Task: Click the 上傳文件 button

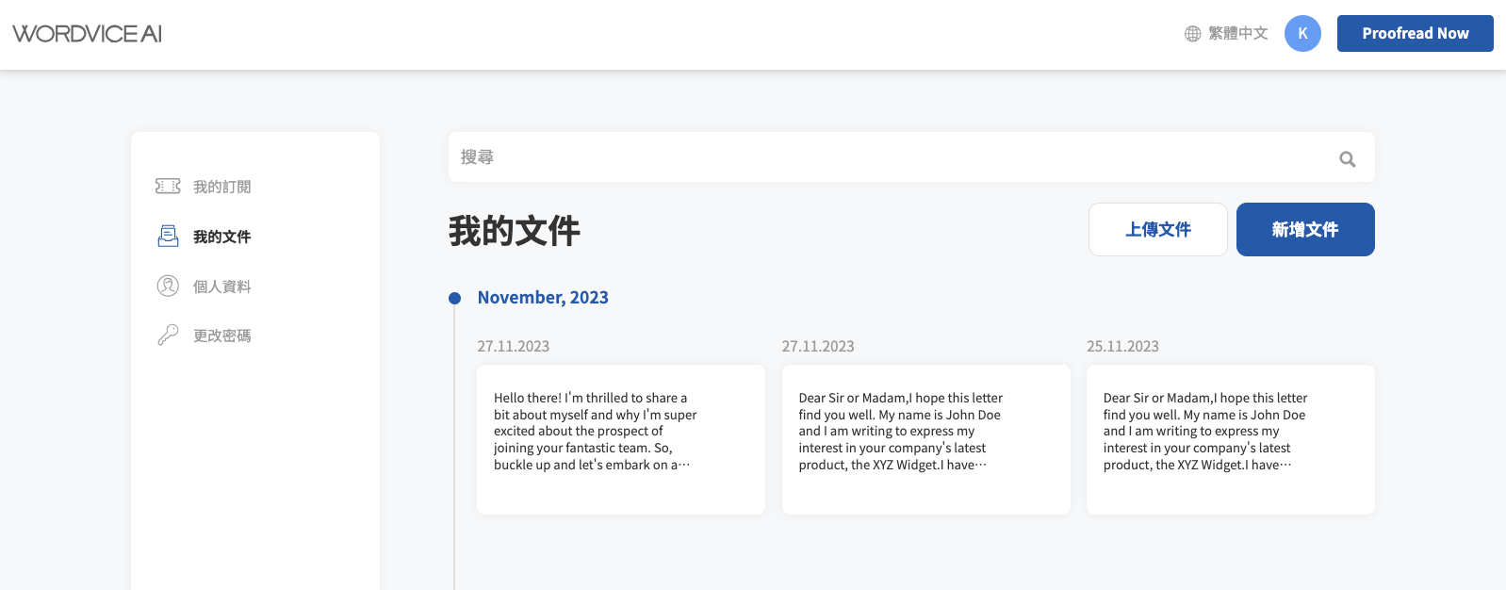Action: 1158,229
